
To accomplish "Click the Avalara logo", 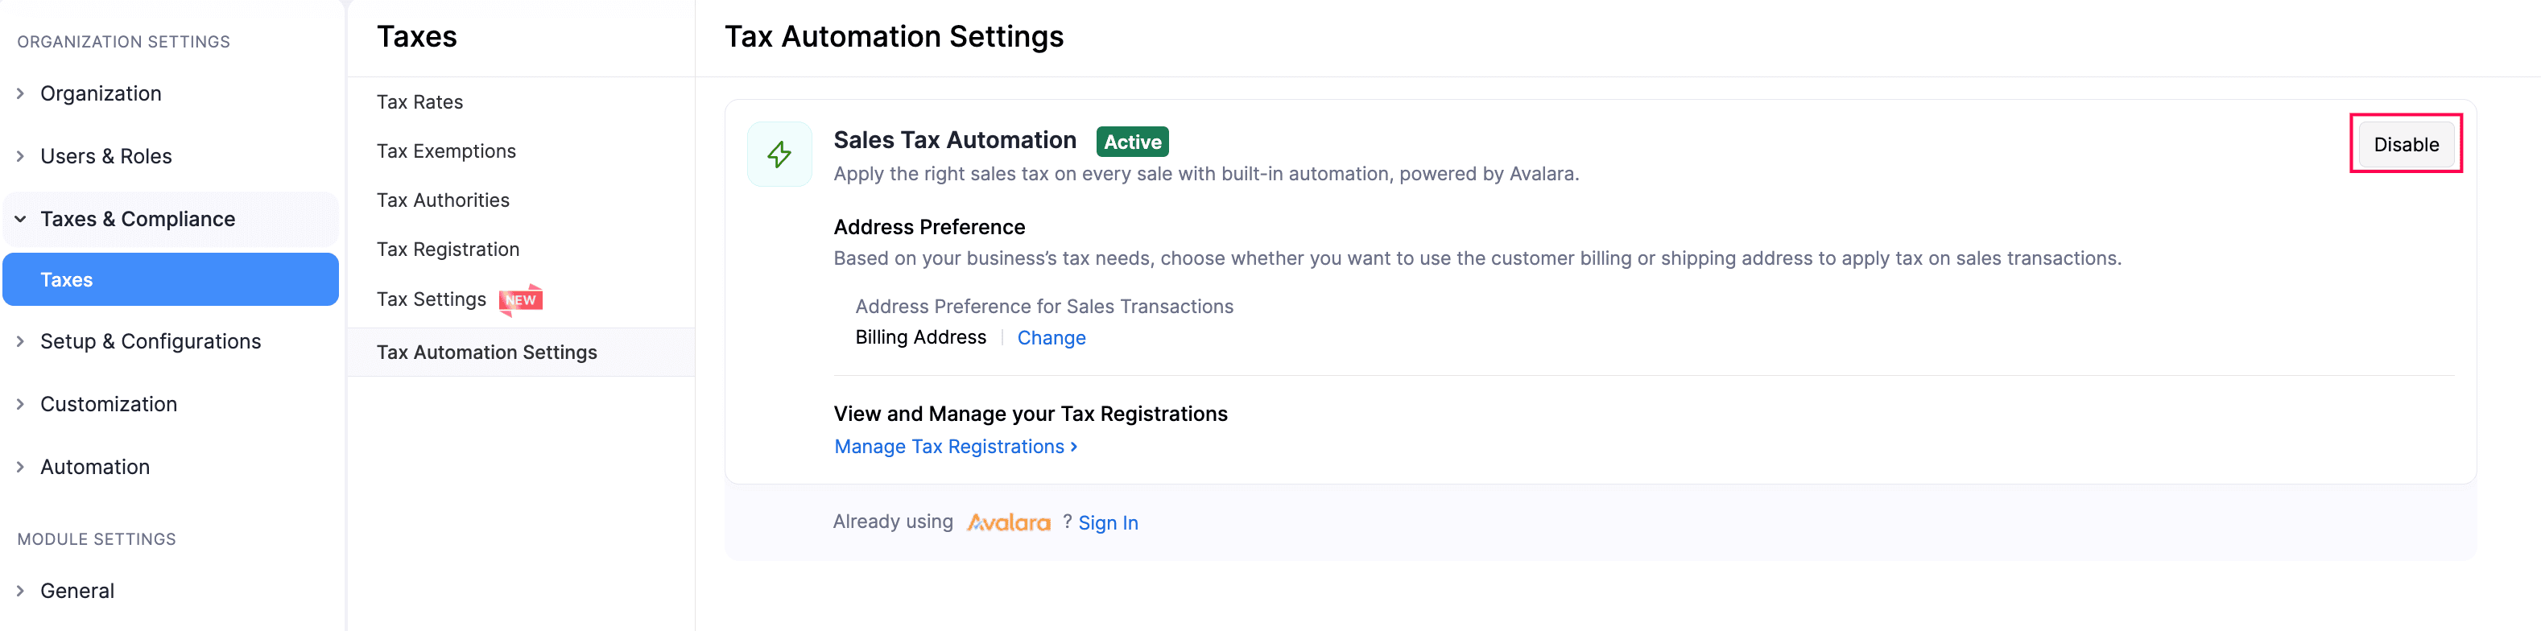I will pos(1008,522).
